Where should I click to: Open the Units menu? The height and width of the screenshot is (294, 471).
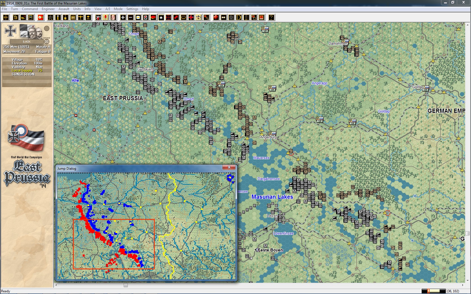pyautogui.click(x=77, y=9)
